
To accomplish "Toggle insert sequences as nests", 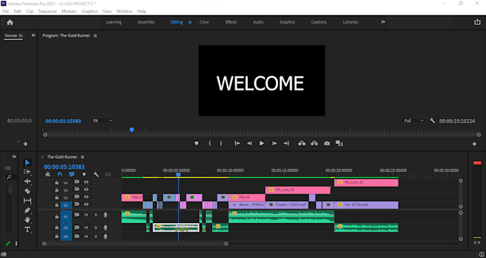I will pos(48,175).
